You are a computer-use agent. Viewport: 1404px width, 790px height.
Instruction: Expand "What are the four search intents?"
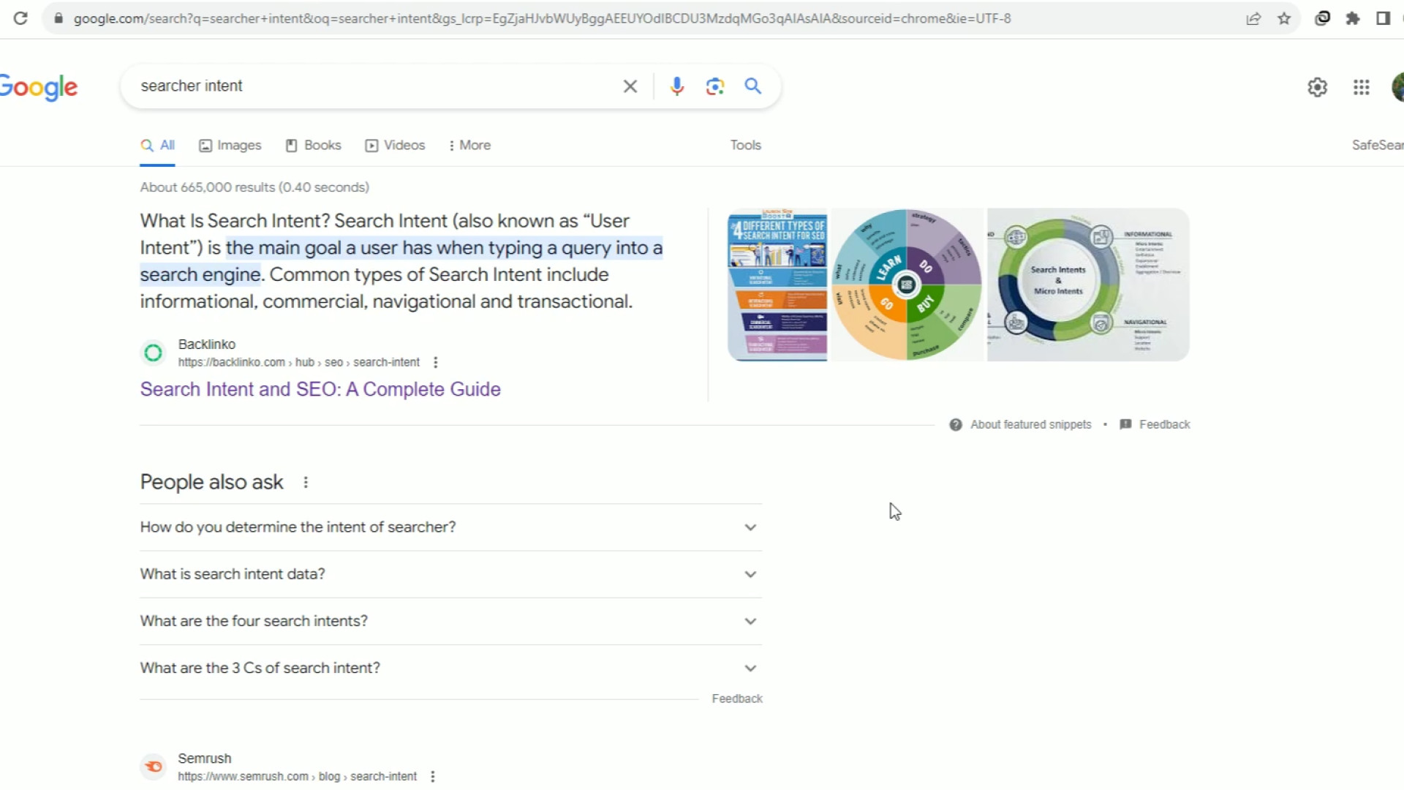pyautogui.click(x=450, y=621)
